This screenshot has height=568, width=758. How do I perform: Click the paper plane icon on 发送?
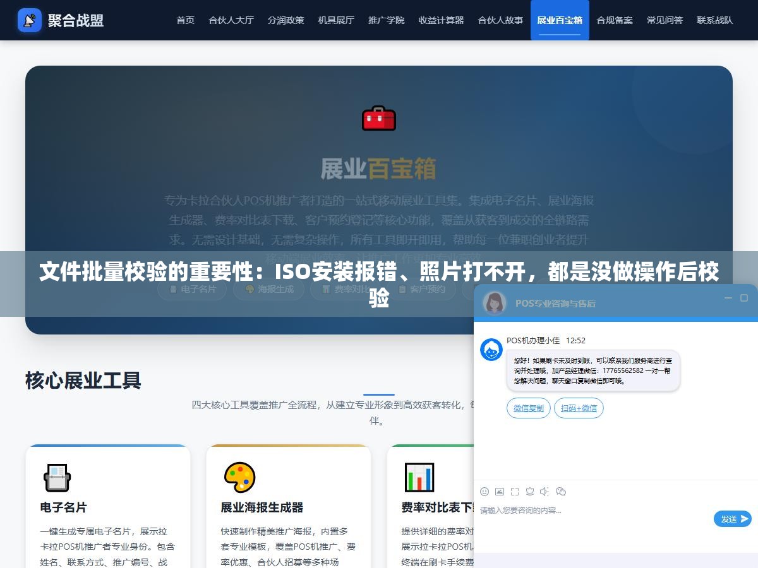[745, 519]
